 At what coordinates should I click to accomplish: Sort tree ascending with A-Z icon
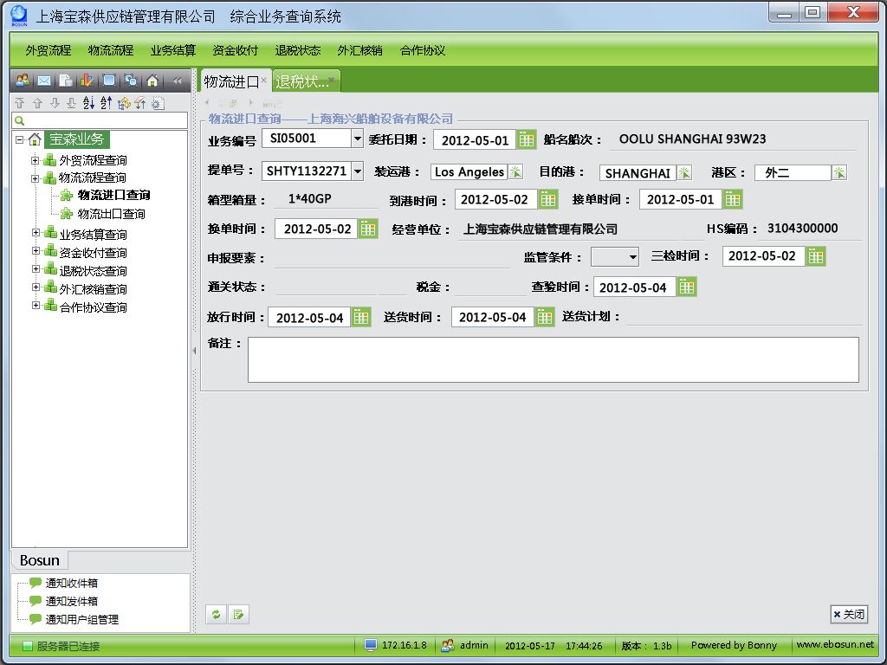[88, 103]
